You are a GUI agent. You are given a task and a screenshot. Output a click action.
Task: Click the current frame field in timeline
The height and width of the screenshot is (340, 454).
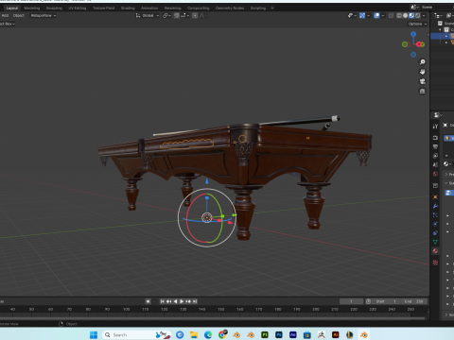pos(351,301)
